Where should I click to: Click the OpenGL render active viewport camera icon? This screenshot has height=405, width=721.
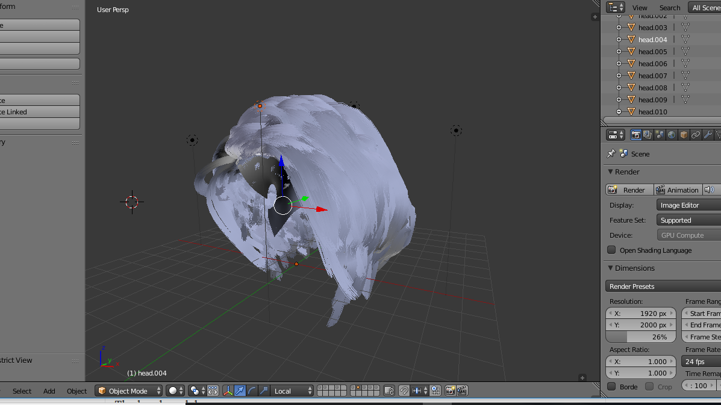pyautogui.click(x=450, y=391)
